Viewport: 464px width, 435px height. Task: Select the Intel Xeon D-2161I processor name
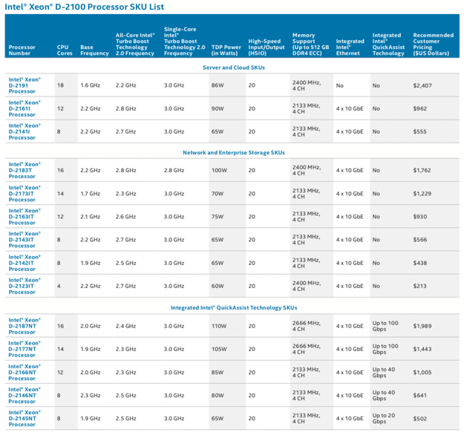[24, 108]
